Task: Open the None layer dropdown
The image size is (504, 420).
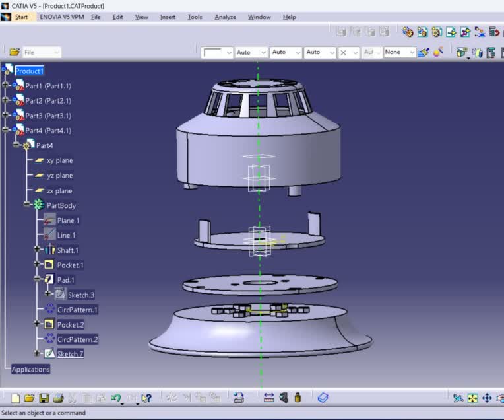Action: [x=400, y=52]
